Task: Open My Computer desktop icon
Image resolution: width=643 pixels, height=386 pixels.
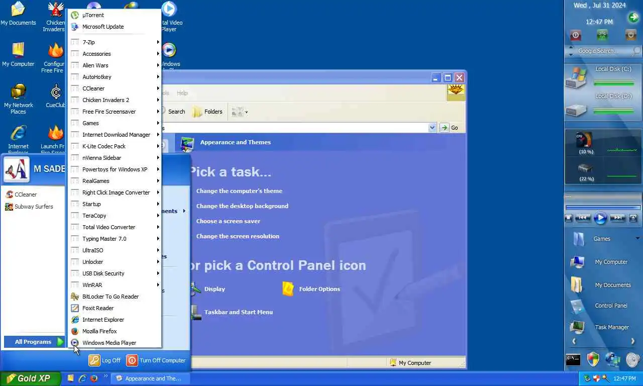Action: pyautogui.click(x=18, y=55)
